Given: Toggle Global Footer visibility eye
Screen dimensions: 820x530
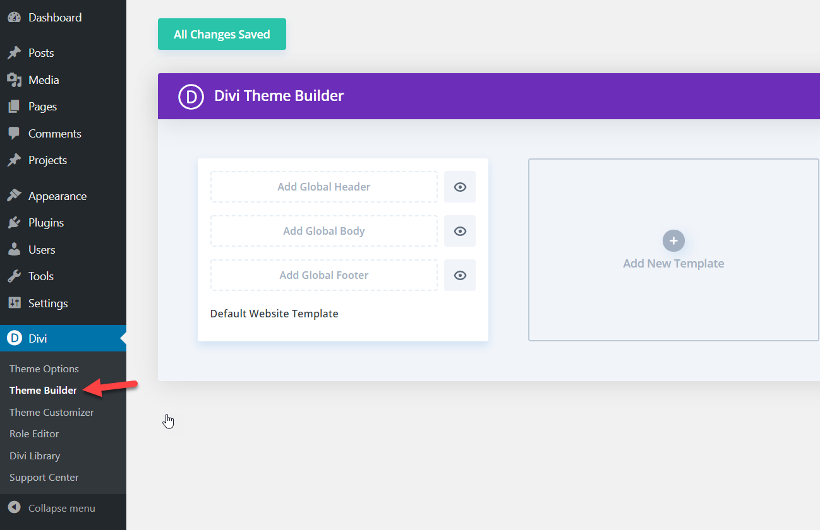Looking at the screenshot, I should 460,275.
